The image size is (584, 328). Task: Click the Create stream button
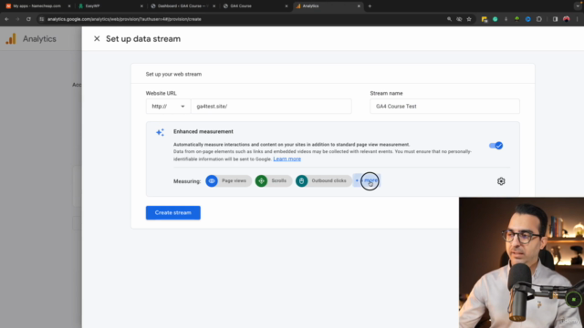point(173,212)
